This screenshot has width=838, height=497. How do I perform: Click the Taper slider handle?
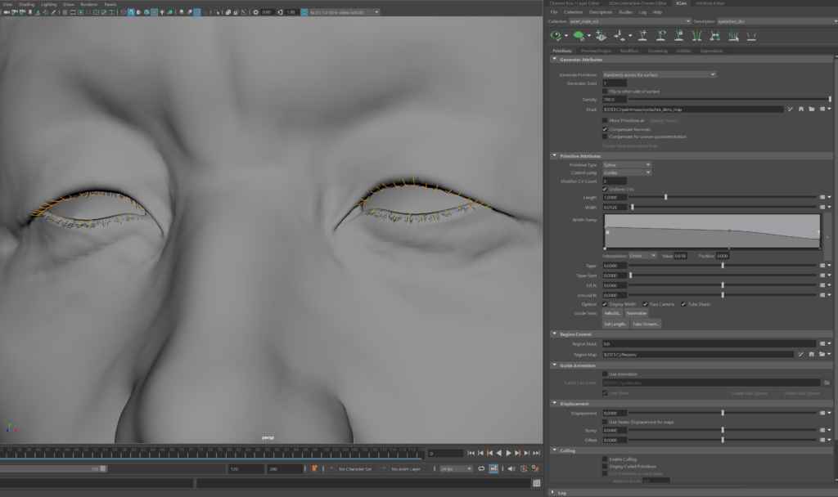point(723,265)
